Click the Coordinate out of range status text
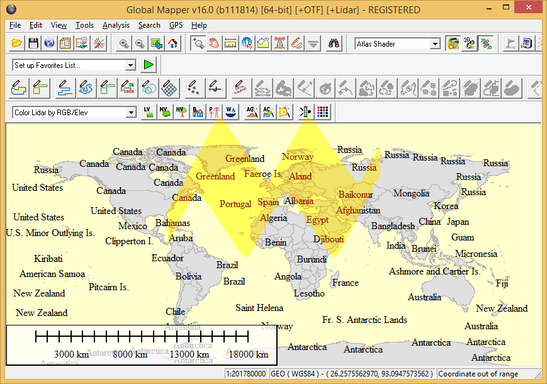 478,374
